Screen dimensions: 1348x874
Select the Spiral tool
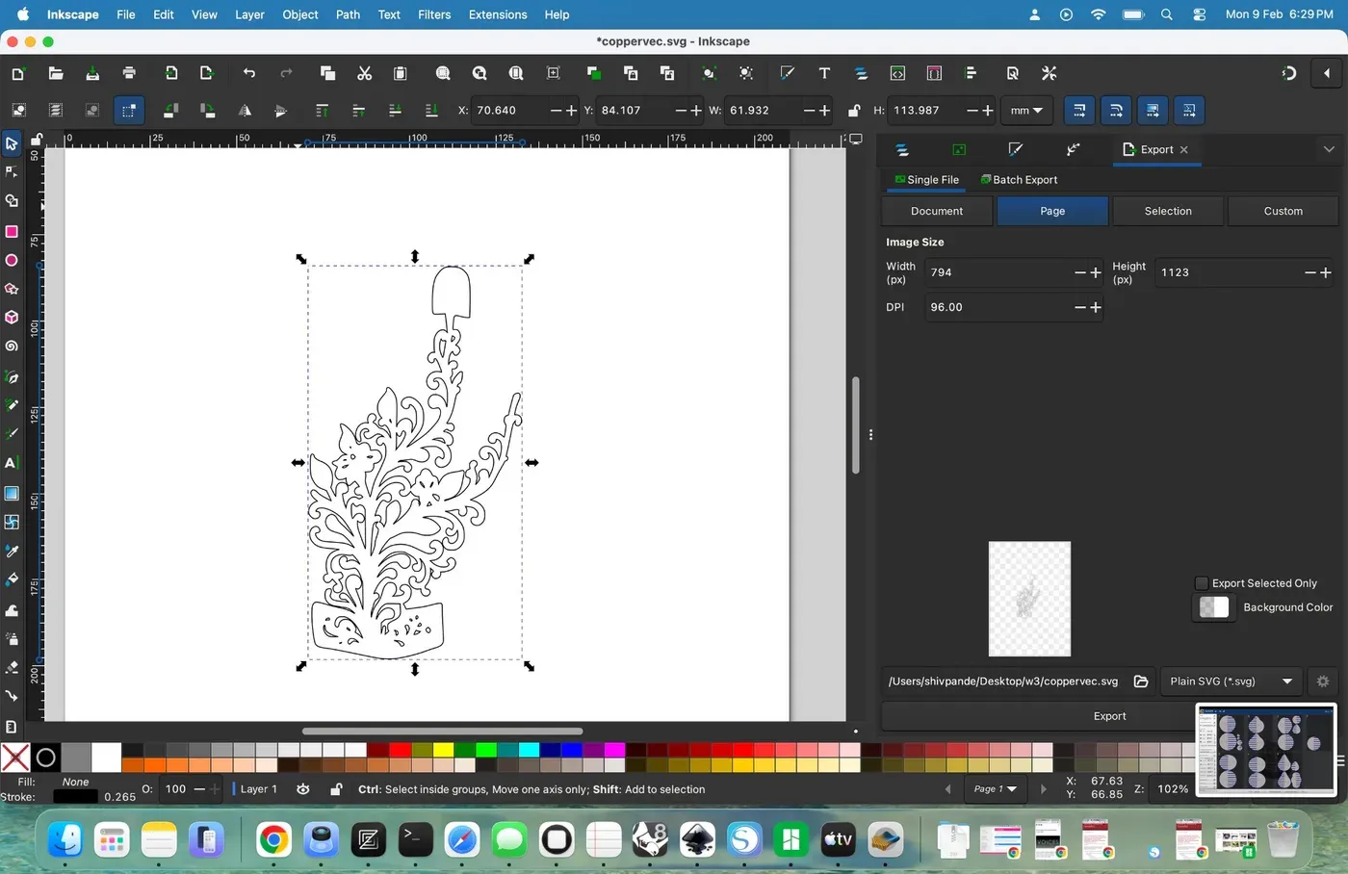tap(12, 346)
